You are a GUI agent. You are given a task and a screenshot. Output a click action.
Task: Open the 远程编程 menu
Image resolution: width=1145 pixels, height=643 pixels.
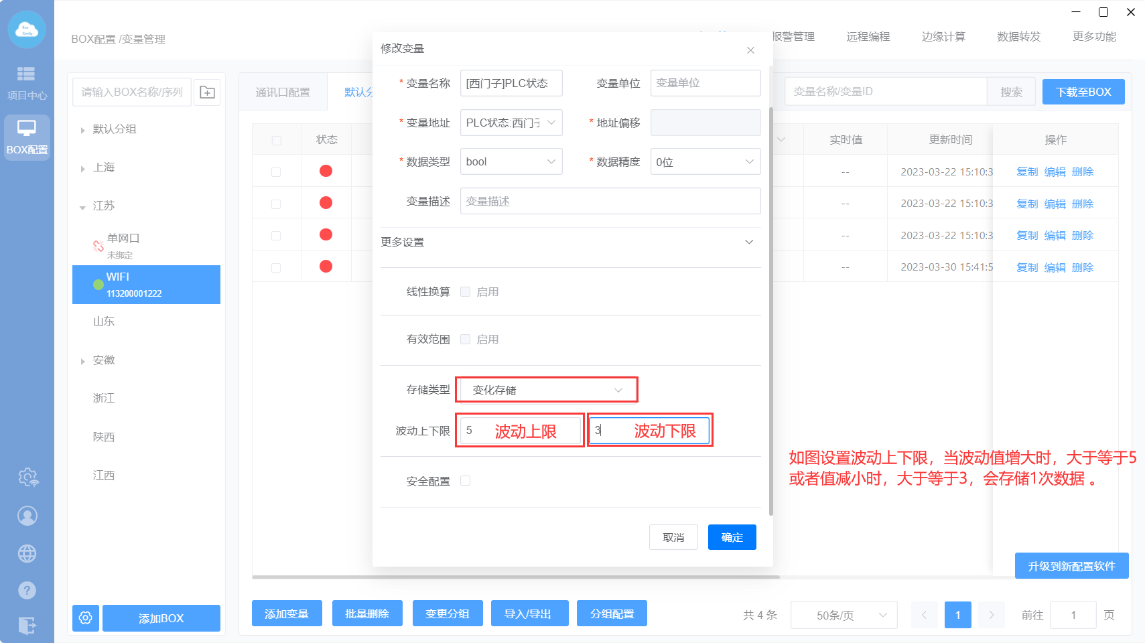click(868, 37)
